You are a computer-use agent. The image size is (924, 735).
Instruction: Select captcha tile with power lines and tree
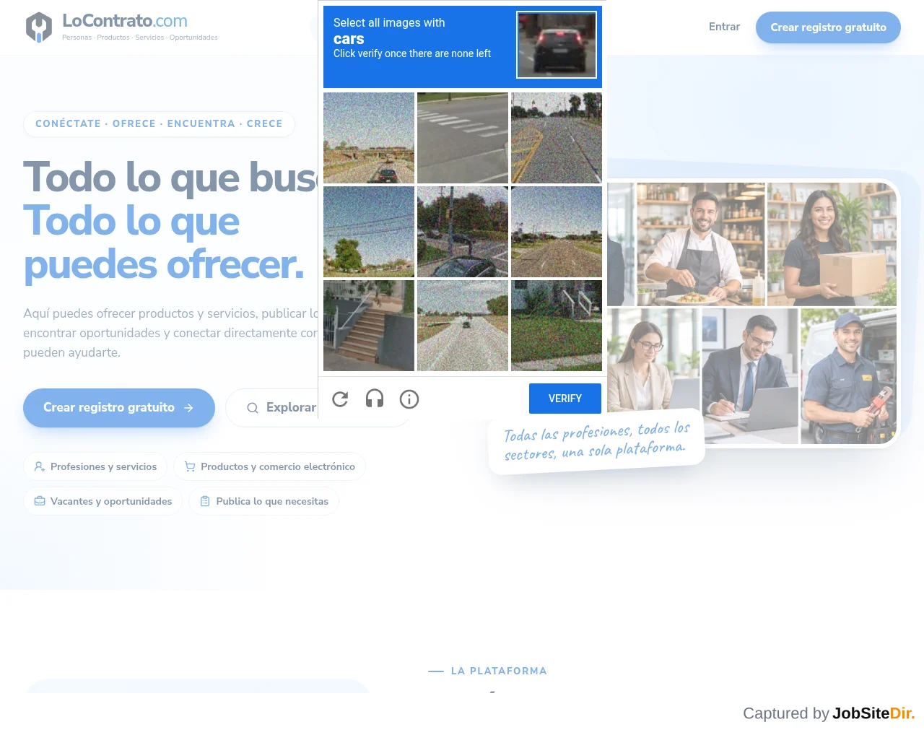tap(369, 232)
